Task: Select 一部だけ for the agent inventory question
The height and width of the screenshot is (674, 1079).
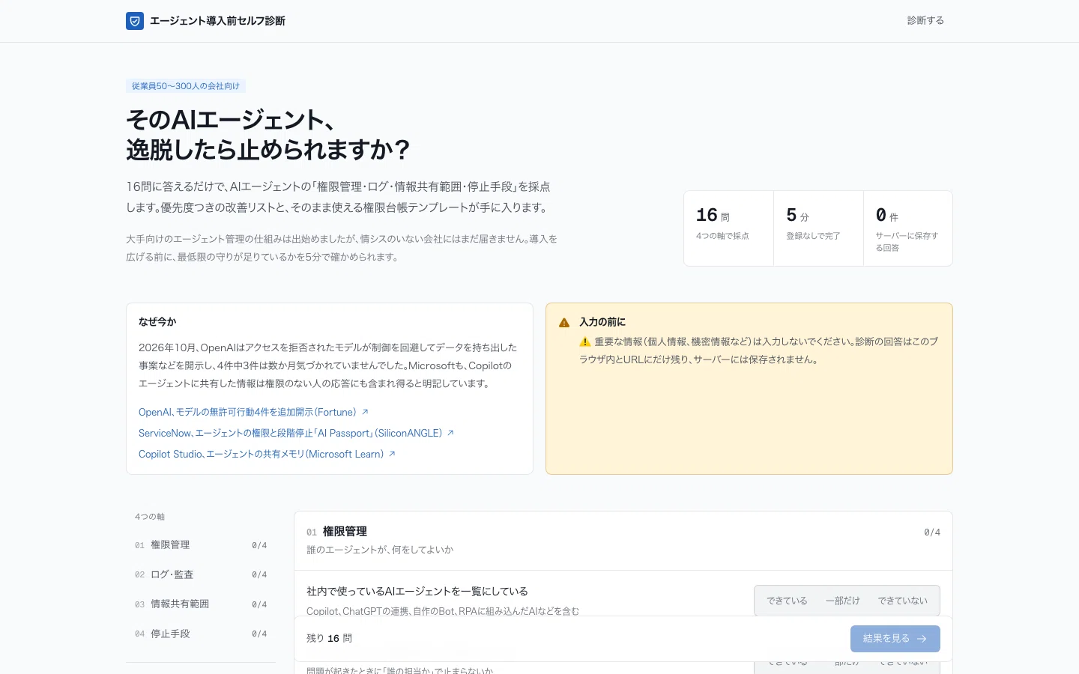Action: 843,601
